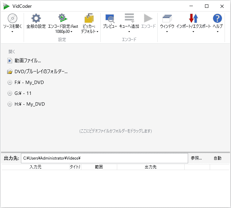The height and width of the screenshot is (208, 231).
Task: Select source F:¥ - My_DVD
Action: click(x=29, y=82)
